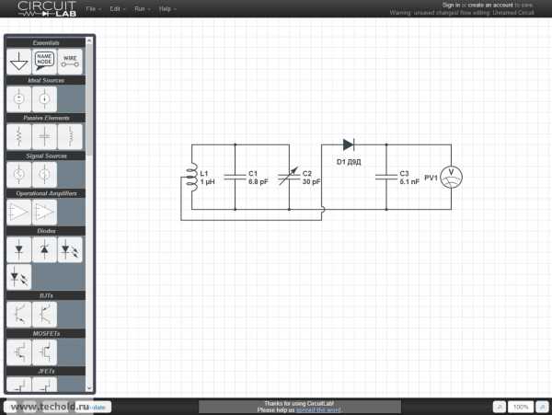The width and height of the screenshot is (552, 415).
Task: Click the 'Thanks for using CircuitLab' message
Action: tap(299, 403)
